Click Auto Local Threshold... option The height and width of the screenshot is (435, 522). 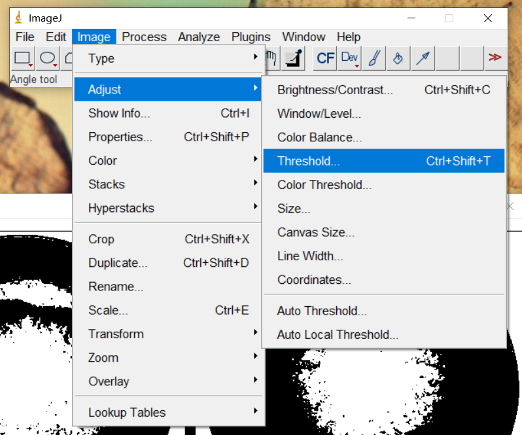pos(338,334)
